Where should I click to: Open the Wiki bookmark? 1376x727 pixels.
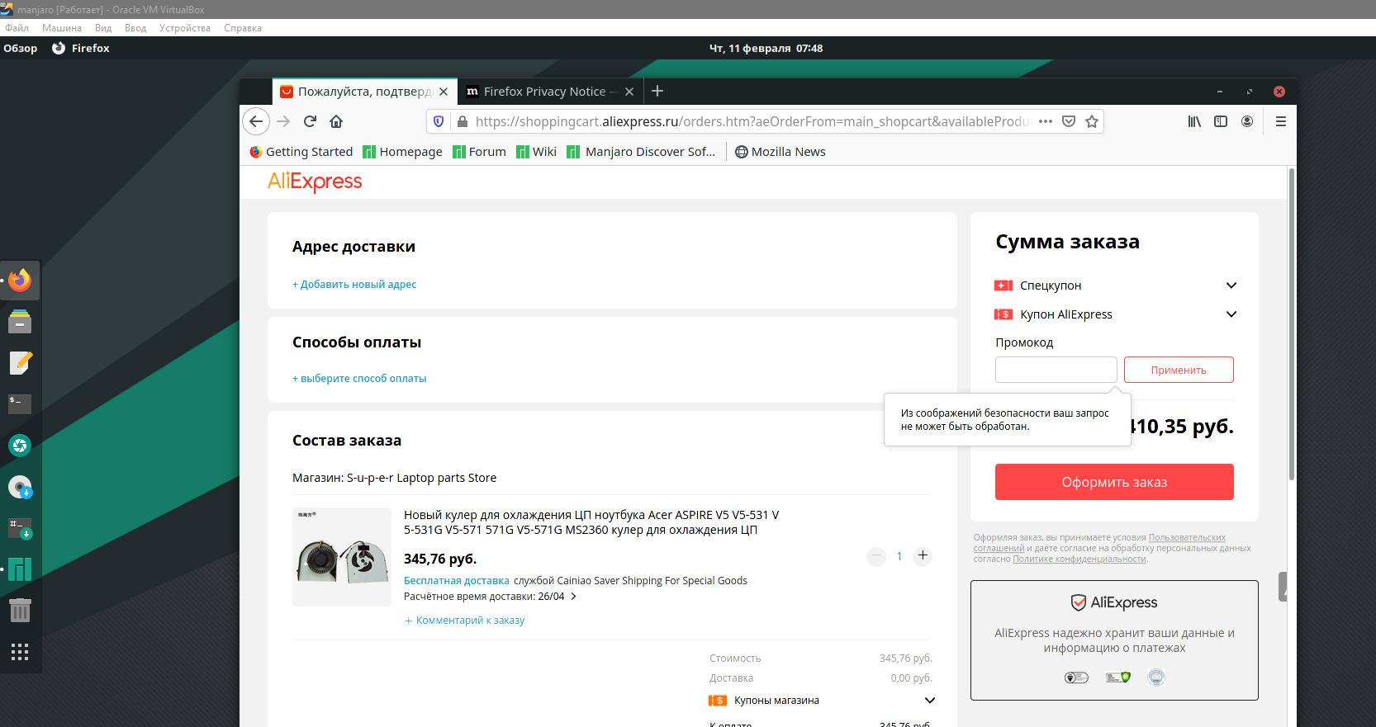[536, 152]
